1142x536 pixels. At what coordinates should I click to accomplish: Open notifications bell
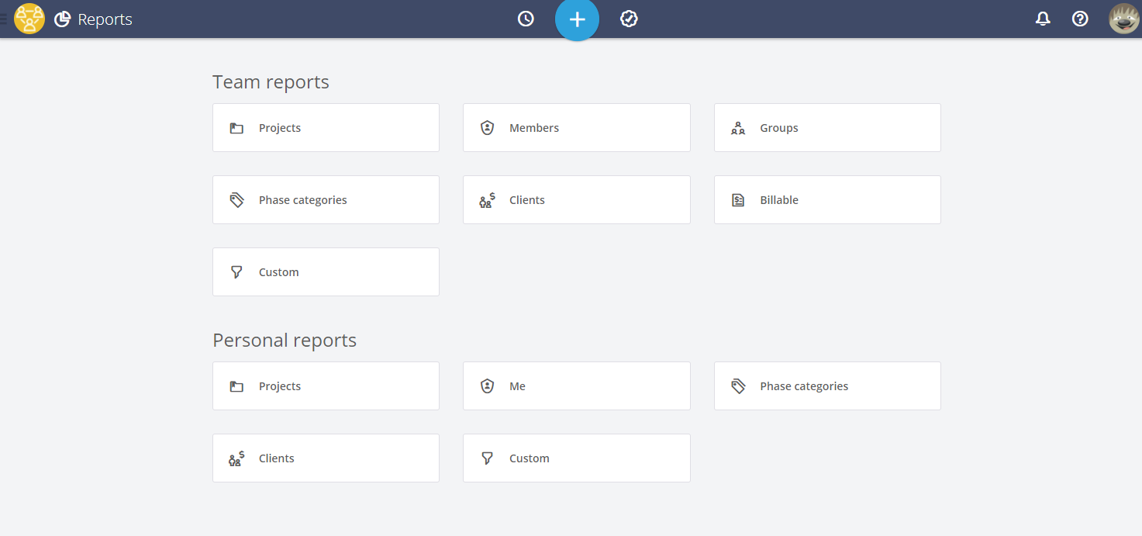[x=1043, y=19]
